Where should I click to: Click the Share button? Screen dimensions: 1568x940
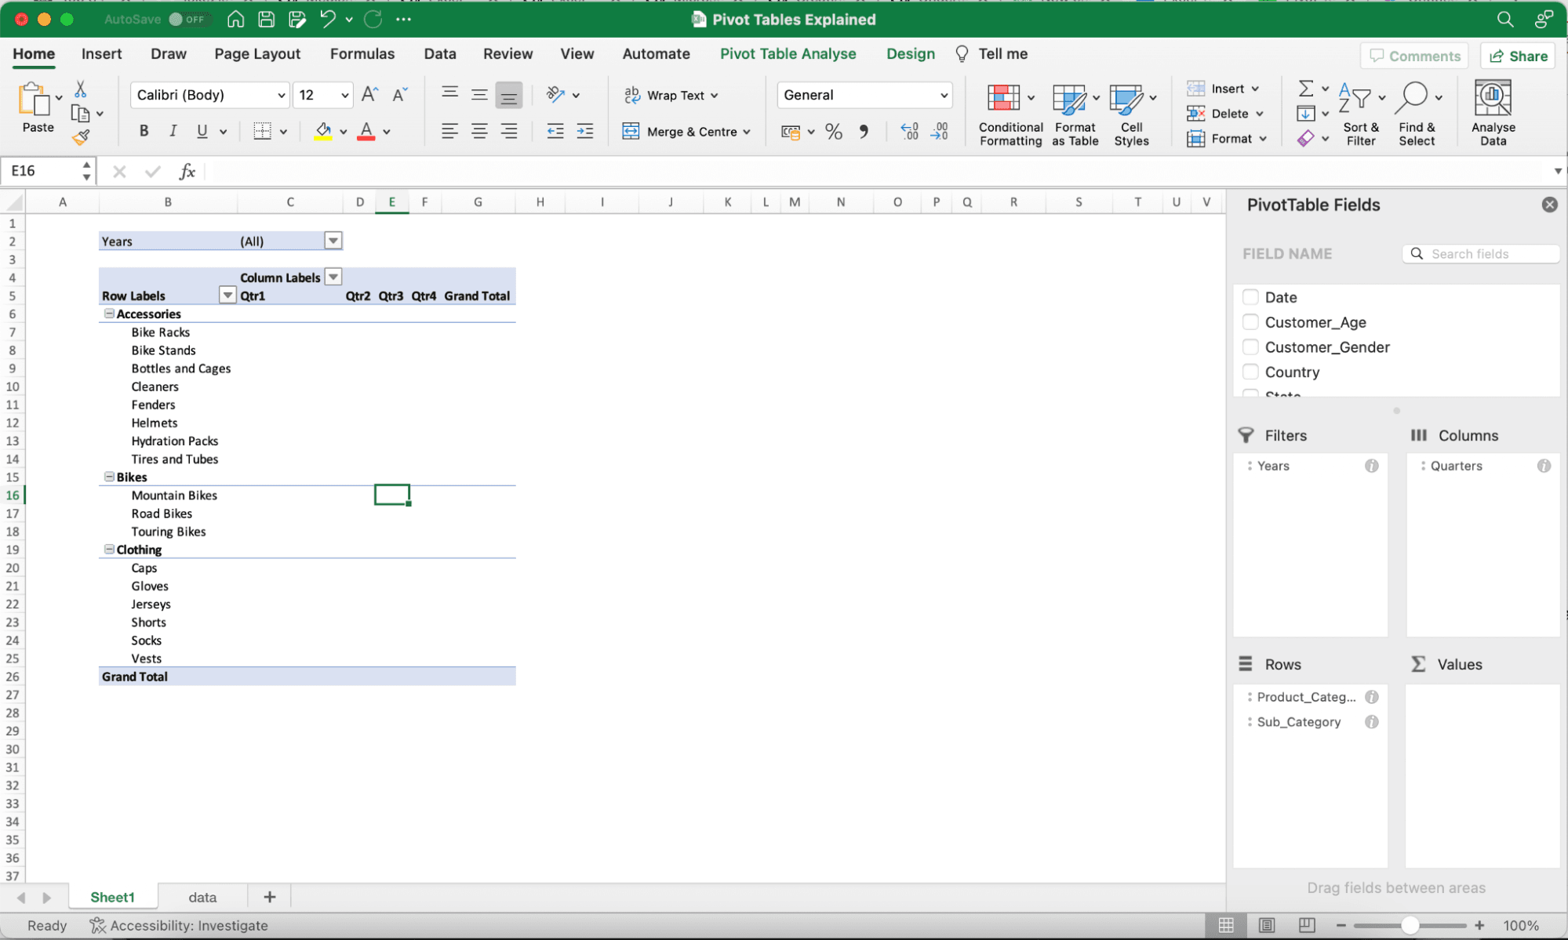[1517, 56]
